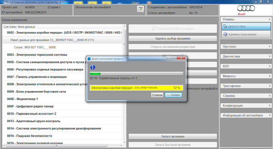
Task: Click the horizontal scrollbar right arrow
Action: pos(121,146)
